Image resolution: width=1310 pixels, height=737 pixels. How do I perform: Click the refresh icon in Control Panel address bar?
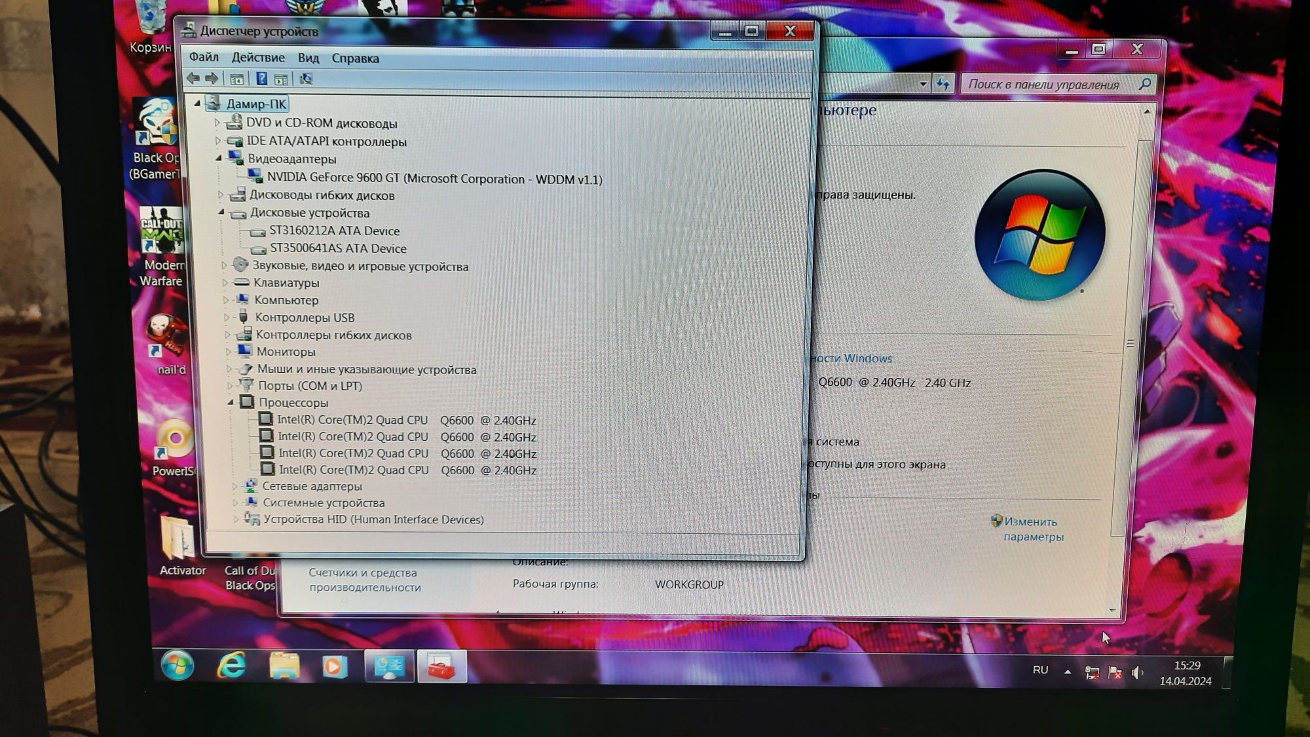pos(943,83)
